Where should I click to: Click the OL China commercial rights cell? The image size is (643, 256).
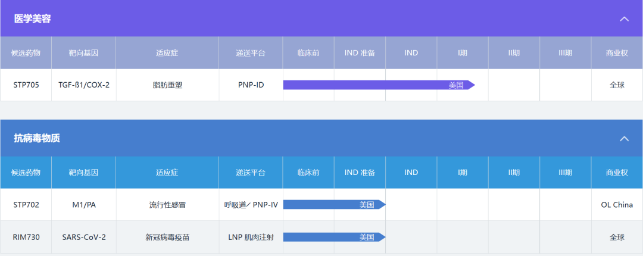pos(617,205)
